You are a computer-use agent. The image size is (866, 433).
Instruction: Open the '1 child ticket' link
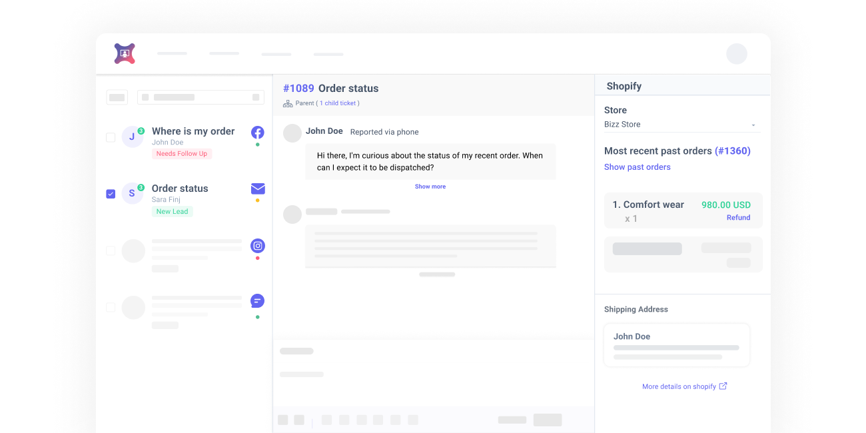[x=338, y=103]
